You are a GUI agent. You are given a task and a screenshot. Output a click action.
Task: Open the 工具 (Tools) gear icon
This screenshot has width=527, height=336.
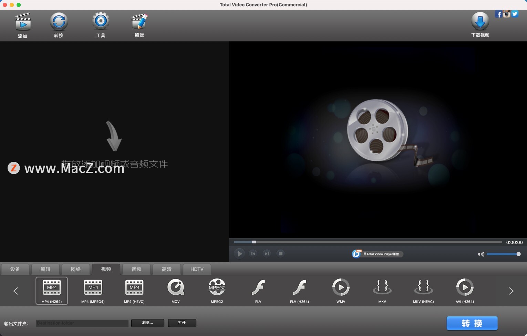tap(101, 21)
